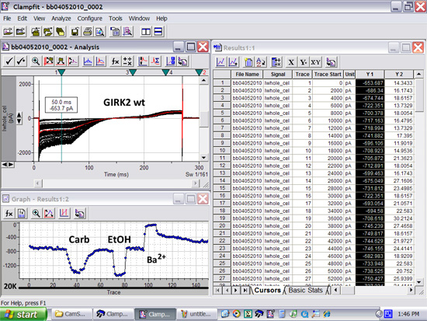Click the first line graph icon in Results toolbar

tap(220, 62)
